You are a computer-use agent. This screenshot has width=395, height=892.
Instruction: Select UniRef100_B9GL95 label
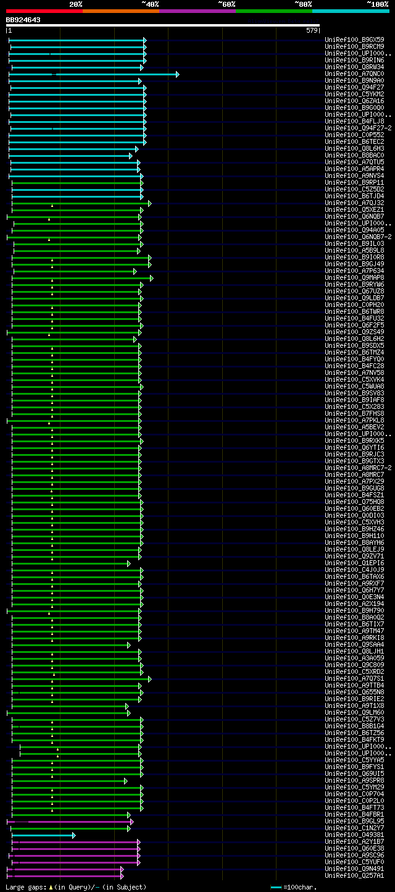(355, 821)
